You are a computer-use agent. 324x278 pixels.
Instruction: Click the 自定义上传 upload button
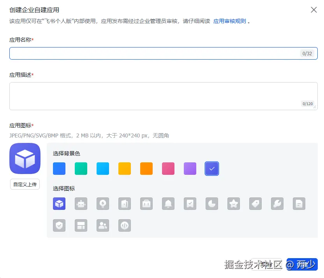[x=25, y=184]
